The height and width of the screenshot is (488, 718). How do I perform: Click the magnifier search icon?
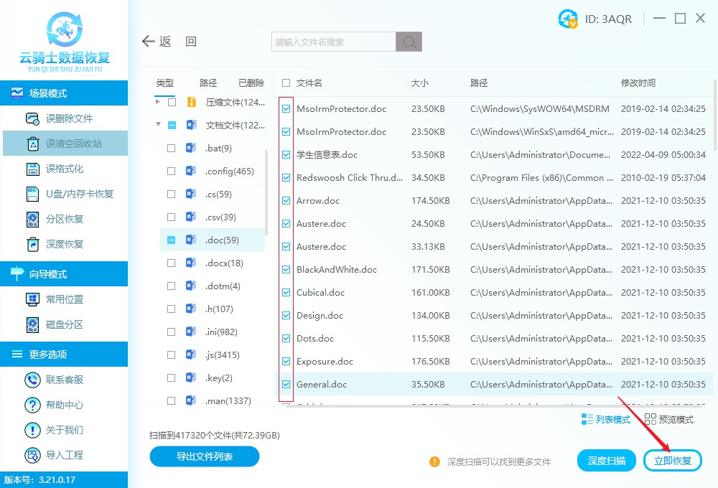(409, 42)
